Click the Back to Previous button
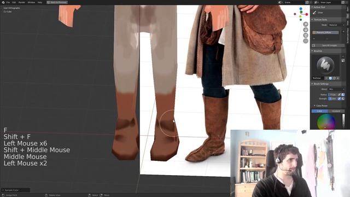Viewport: 350px width, 197px height. tap(57, 2)
